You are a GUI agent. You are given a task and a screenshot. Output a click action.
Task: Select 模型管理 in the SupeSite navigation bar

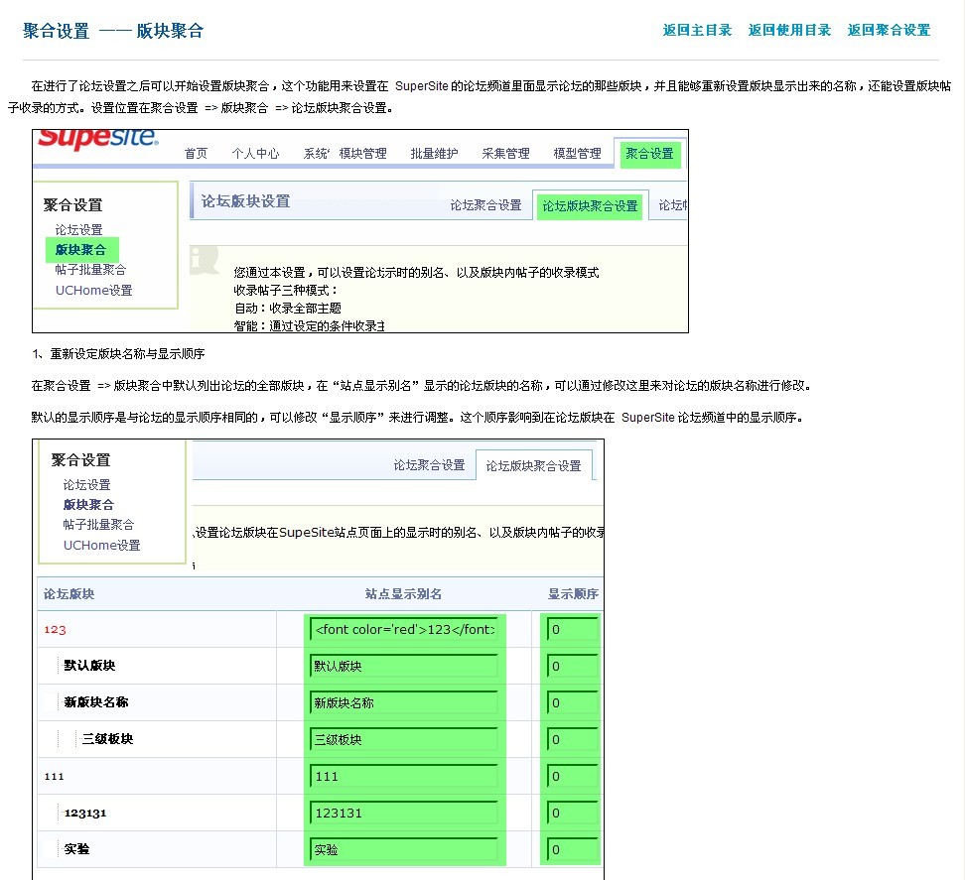(577, 153)
